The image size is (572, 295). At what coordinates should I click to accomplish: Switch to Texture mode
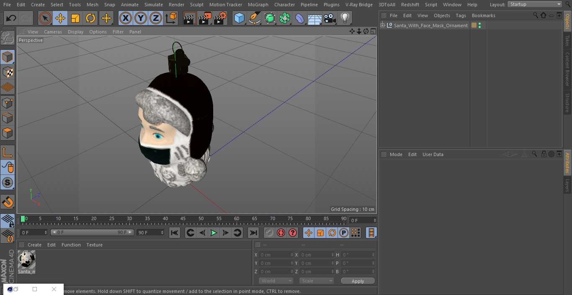coord(8,72)
